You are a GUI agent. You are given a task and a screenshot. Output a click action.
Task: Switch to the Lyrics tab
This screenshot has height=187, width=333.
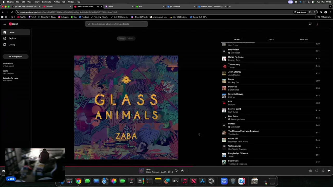point(271,39)
